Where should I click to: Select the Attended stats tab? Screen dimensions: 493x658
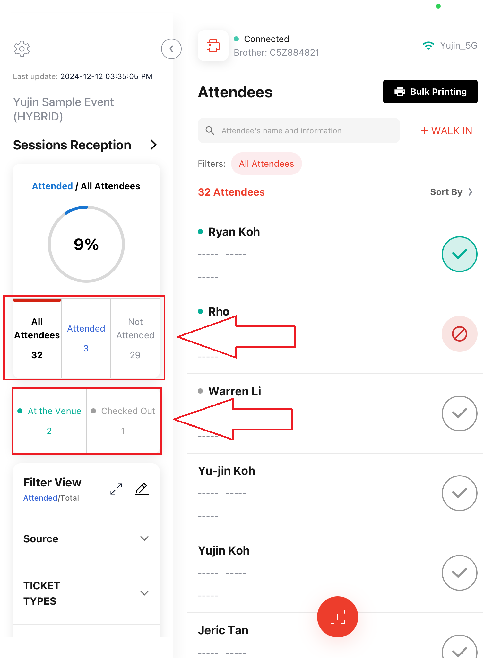click(86, 338)
